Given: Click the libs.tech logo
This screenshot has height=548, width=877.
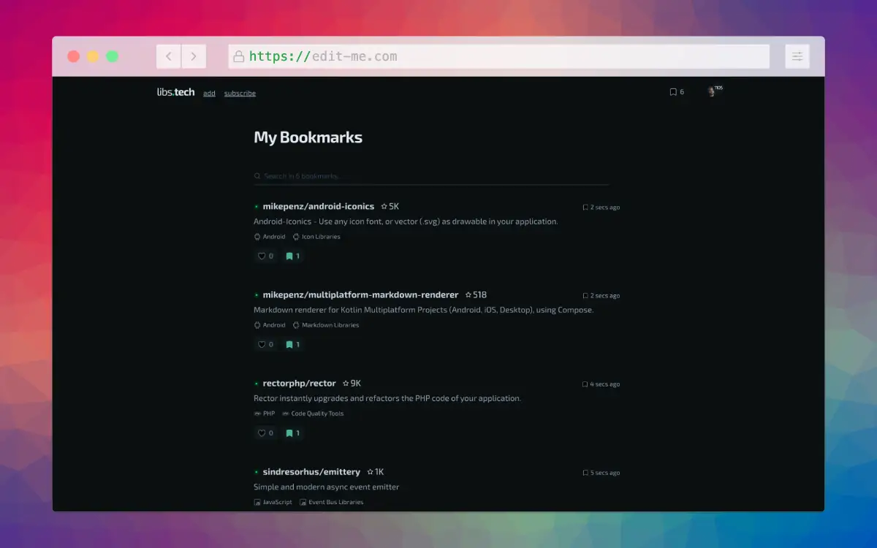Looking at the screenshot, I should [176, 92].
